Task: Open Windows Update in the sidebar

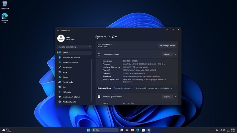Action: (x=69, y=102)
